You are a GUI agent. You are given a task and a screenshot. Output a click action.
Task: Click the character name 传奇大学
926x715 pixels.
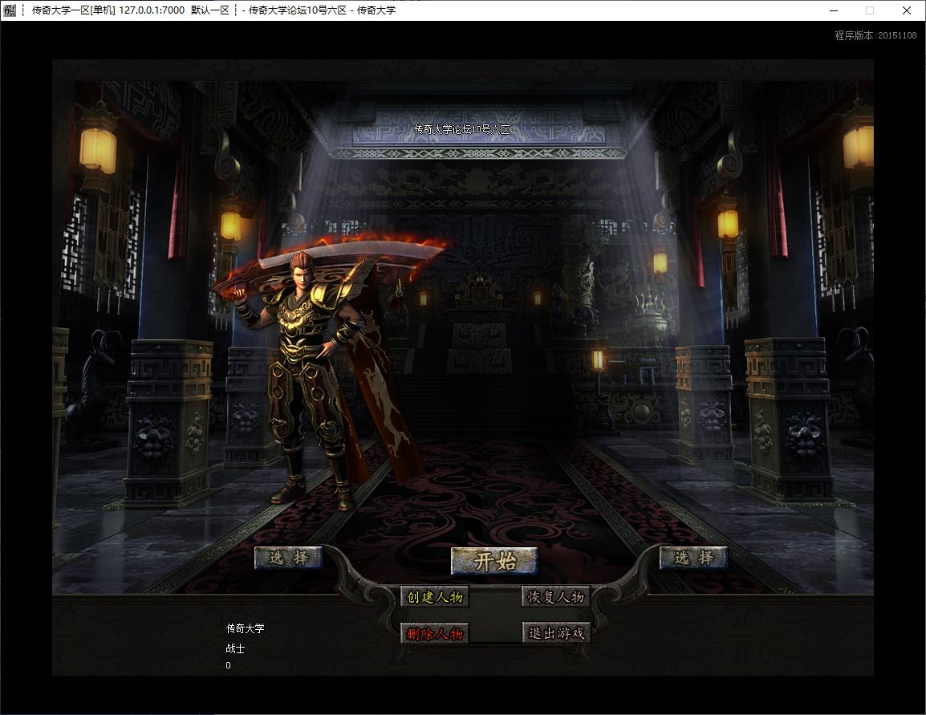point(245,628)
